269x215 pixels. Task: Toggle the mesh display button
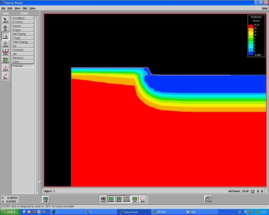click(x=103, y=199)
